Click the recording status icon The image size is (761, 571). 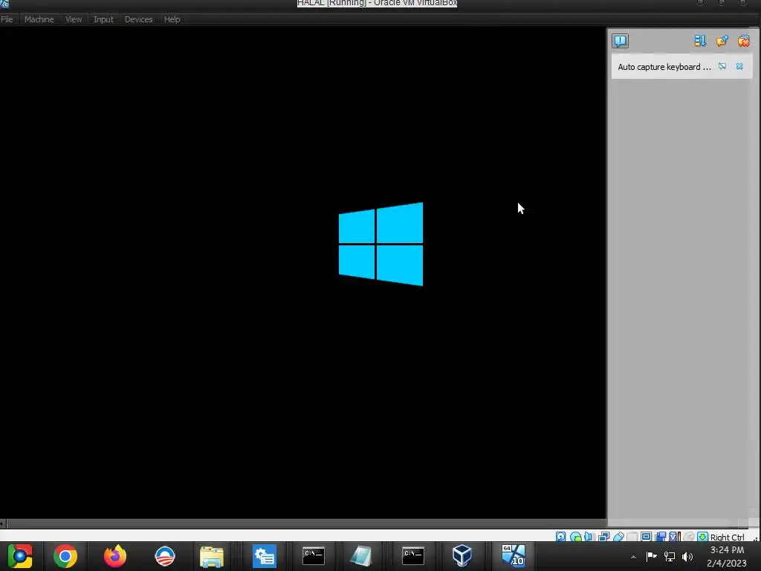(x=661, y=537)
